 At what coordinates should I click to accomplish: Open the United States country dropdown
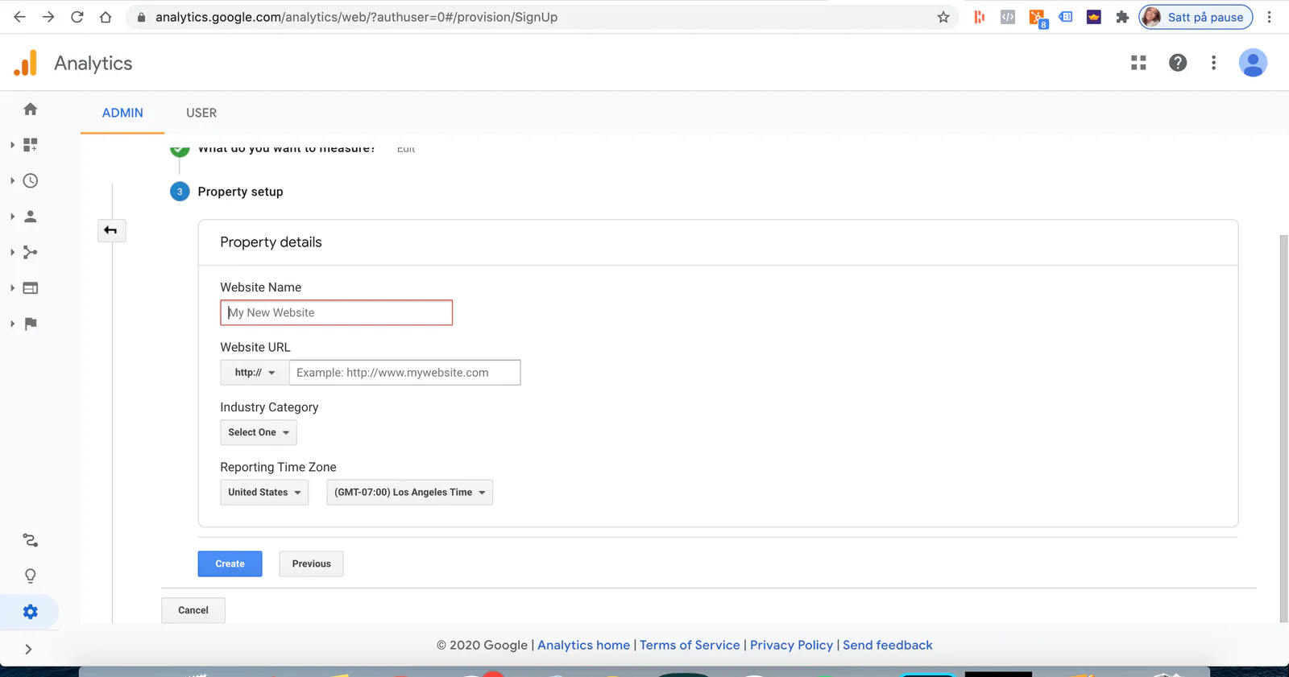[x=264, y=493]
